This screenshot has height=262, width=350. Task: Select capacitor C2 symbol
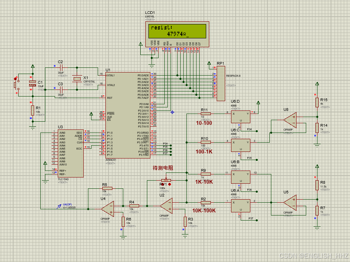(x=61, y=67)
